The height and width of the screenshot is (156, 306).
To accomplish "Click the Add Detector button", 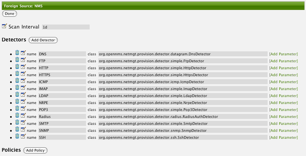I will (x=43, y=40).
